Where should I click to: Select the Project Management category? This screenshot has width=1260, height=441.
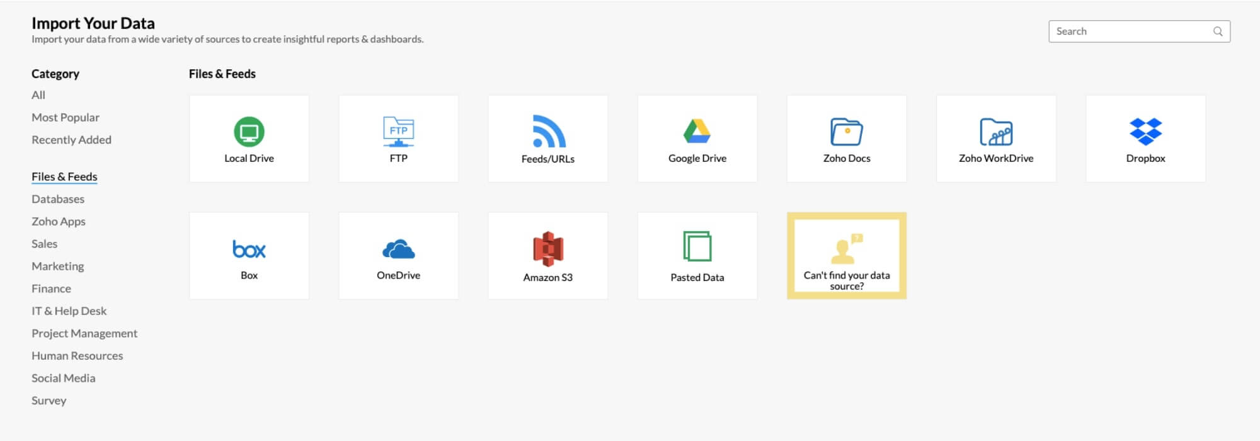pos(84,333)
